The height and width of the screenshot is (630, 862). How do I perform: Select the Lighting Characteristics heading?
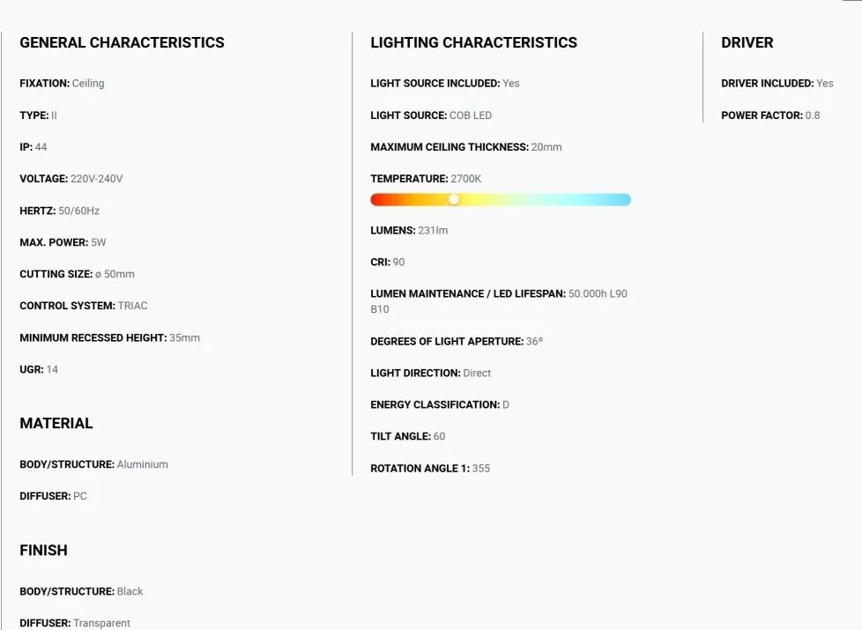click(474, 43)
